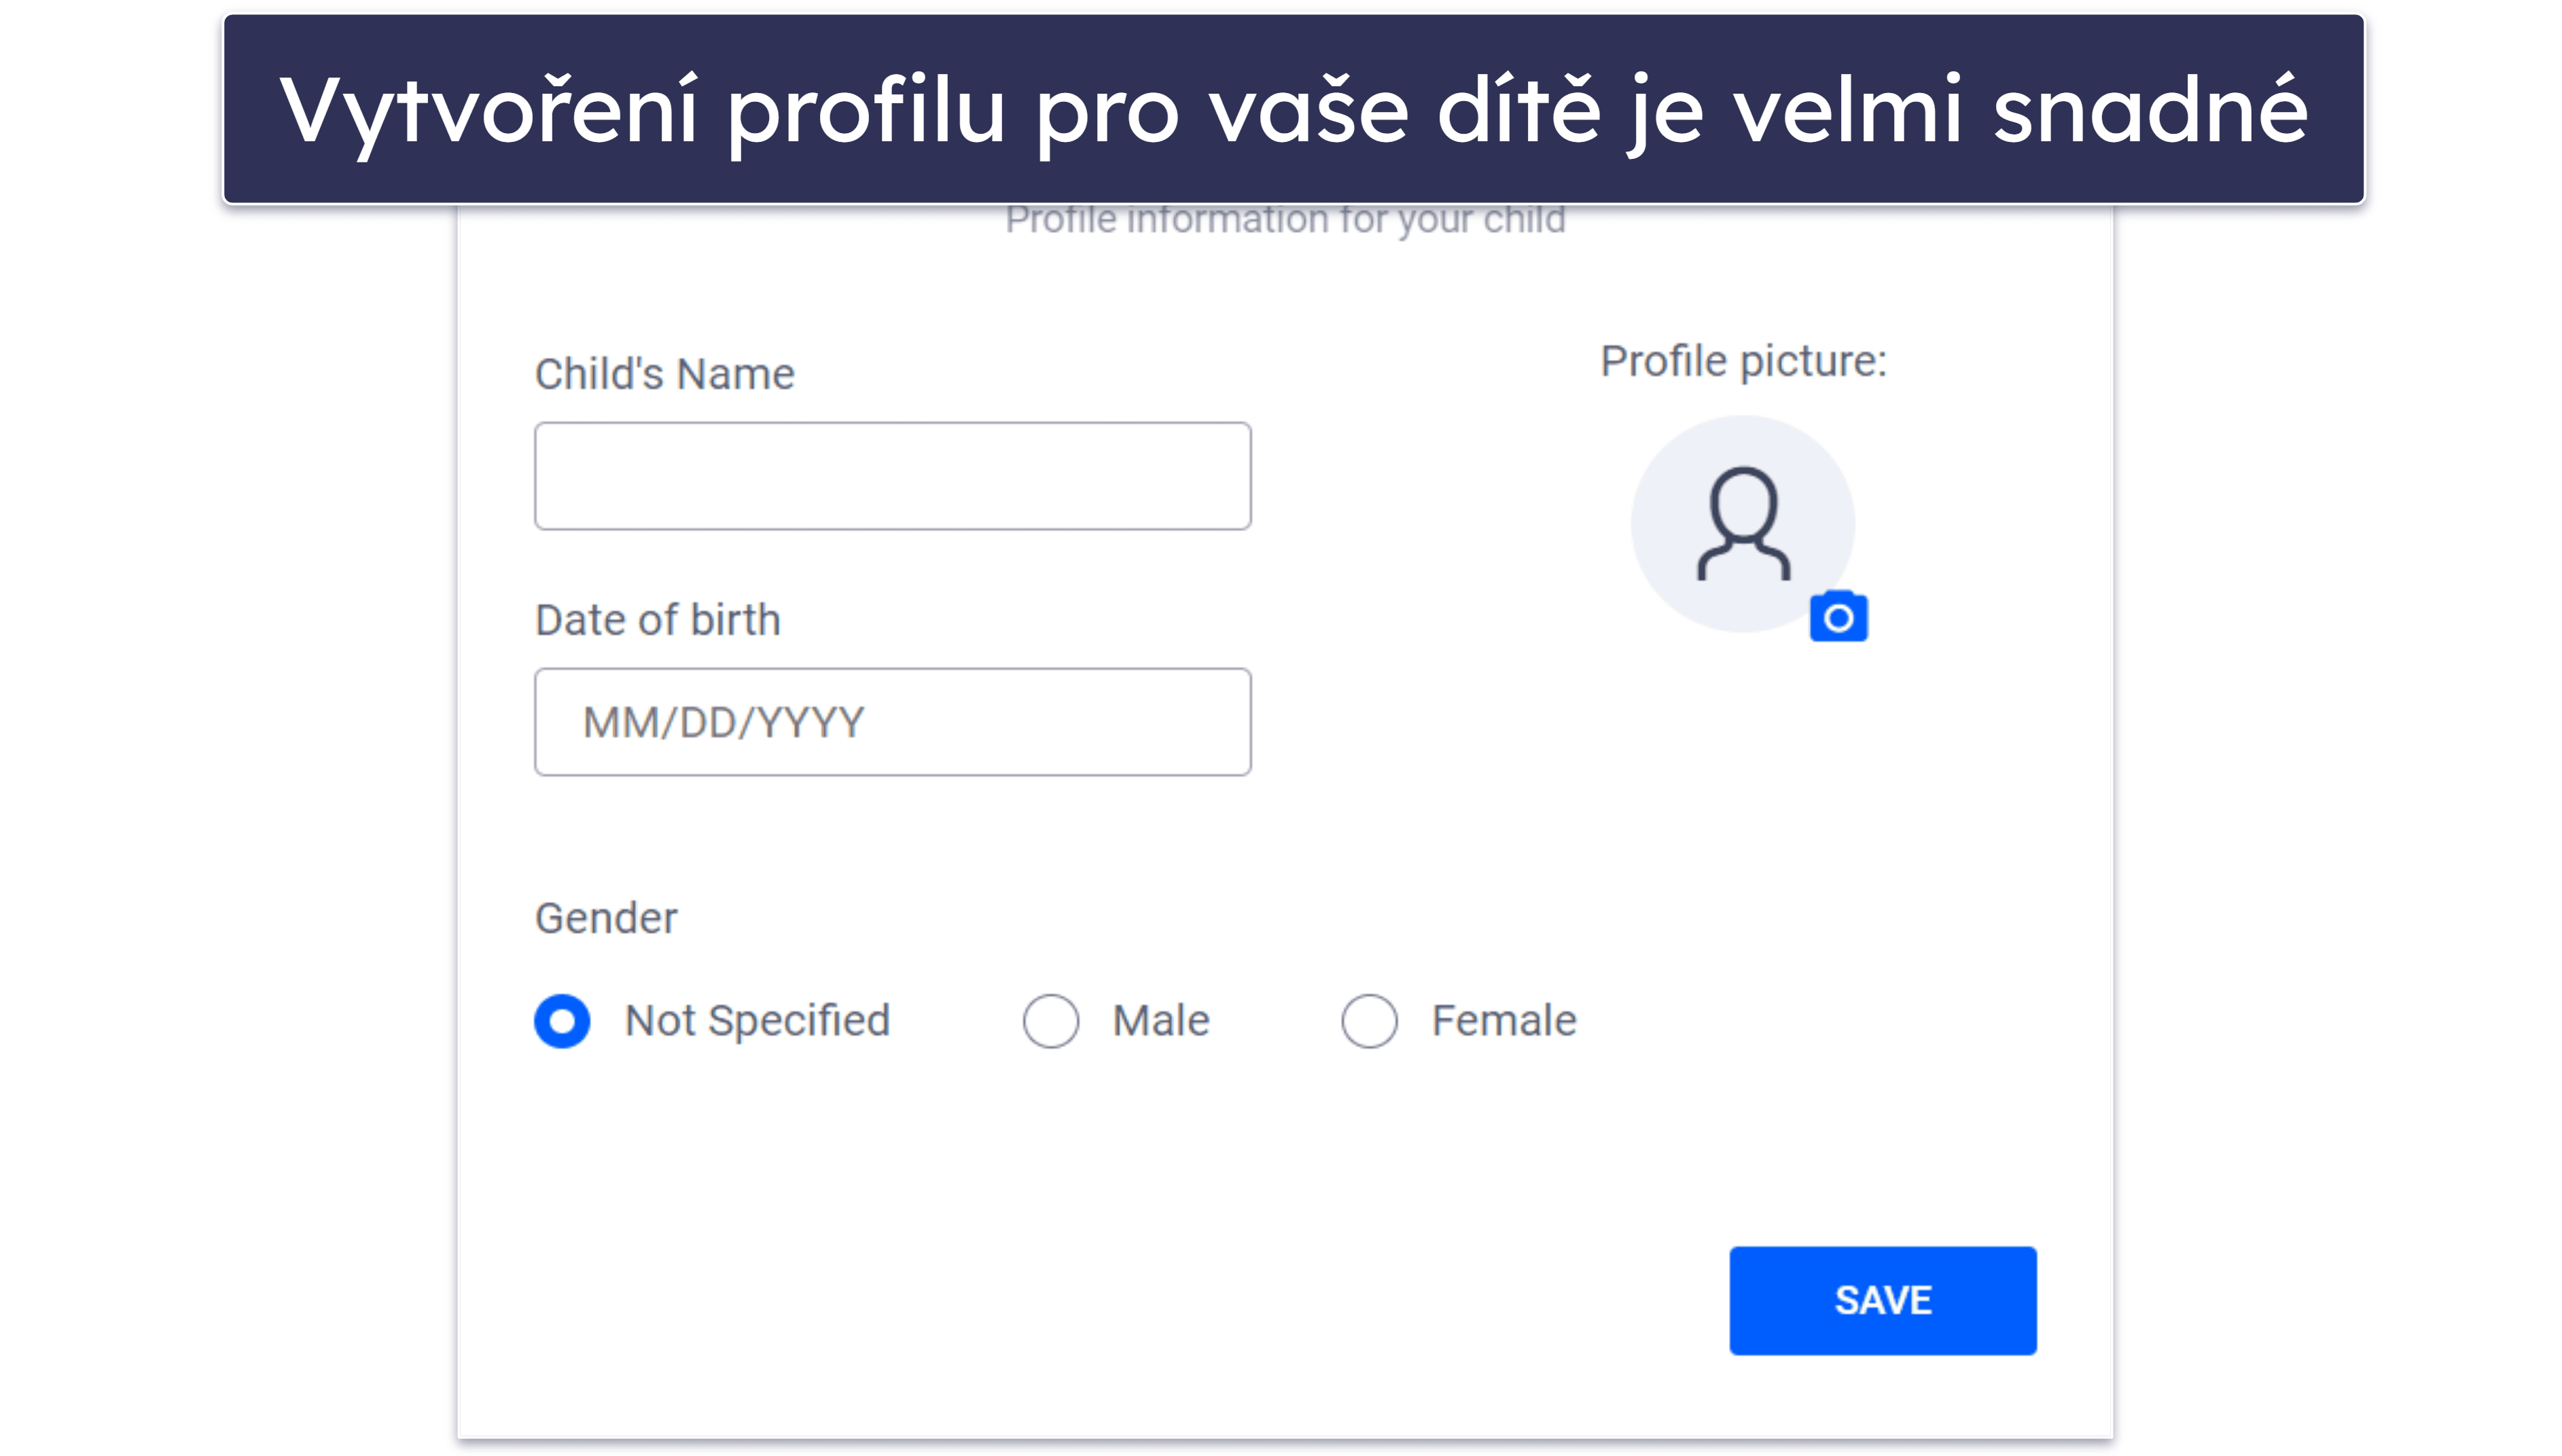Select the Female gender radio button

pyautogui.click(x=1371, y=1020)
